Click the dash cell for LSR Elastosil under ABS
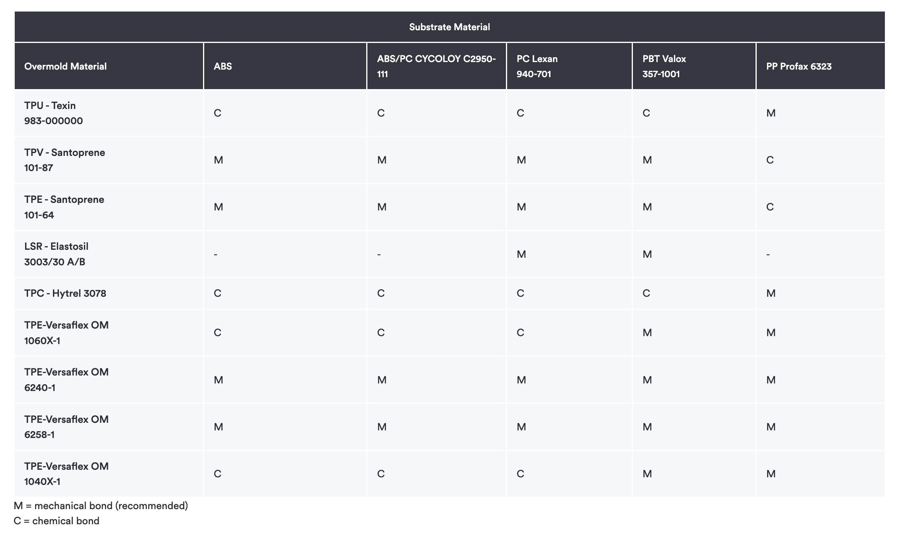 point(215,254)
